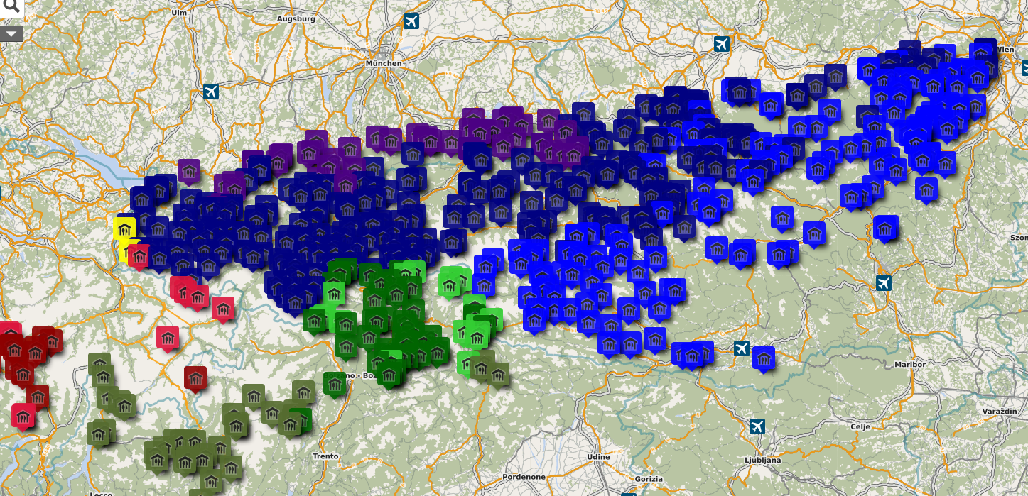Select the airport icon nearest Ljubljana

click(757, 426)
